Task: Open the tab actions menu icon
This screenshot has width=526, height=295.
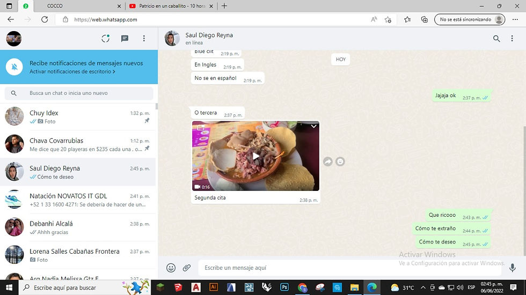Action: [x=10, y=6]
